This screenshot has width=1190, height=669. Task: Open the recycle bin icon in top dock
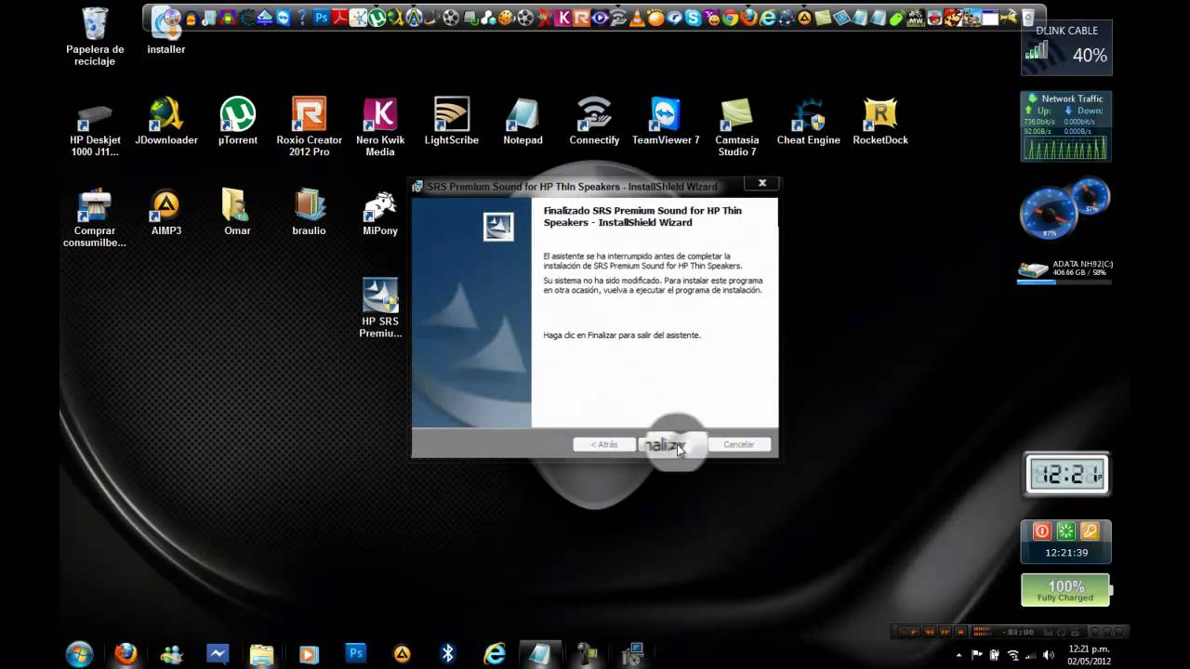point(1027,18)
